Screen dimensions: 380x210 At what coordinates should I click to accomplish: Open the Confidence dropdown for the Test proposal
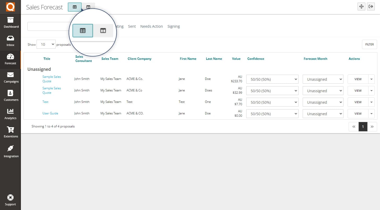click(x=272, y=102)
